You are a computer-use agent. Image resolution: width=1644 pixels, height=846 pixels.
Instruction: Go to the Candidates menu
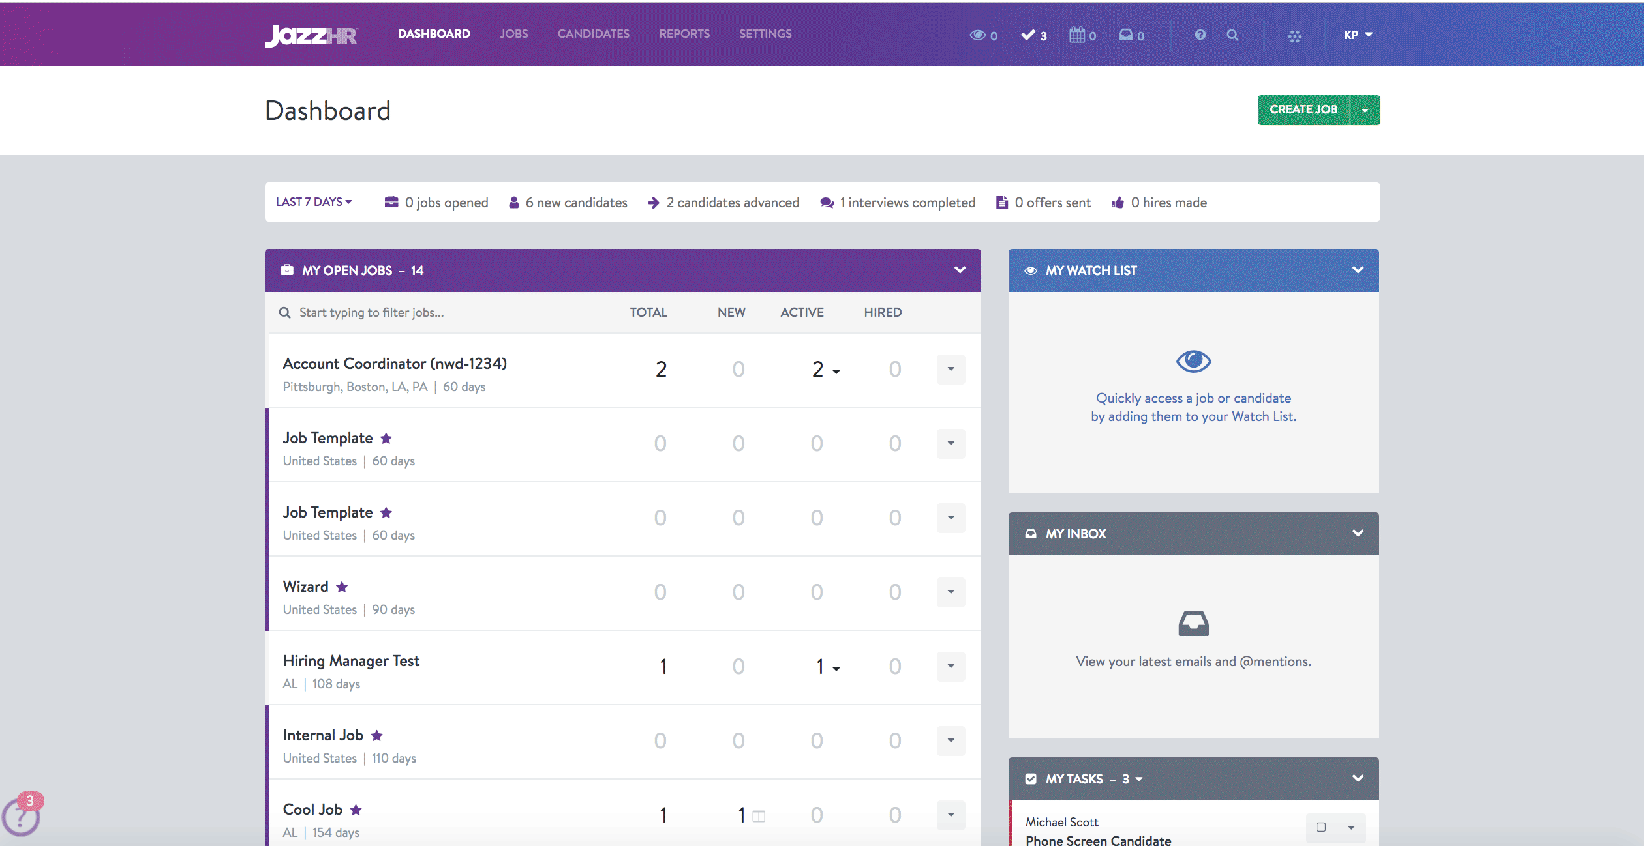[593, 34]
